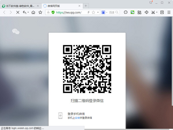Open the skin shirt icon in title bar

tap(151, 2)
